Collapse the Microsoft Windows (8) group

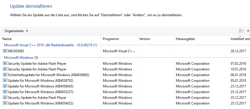point(21,57)
